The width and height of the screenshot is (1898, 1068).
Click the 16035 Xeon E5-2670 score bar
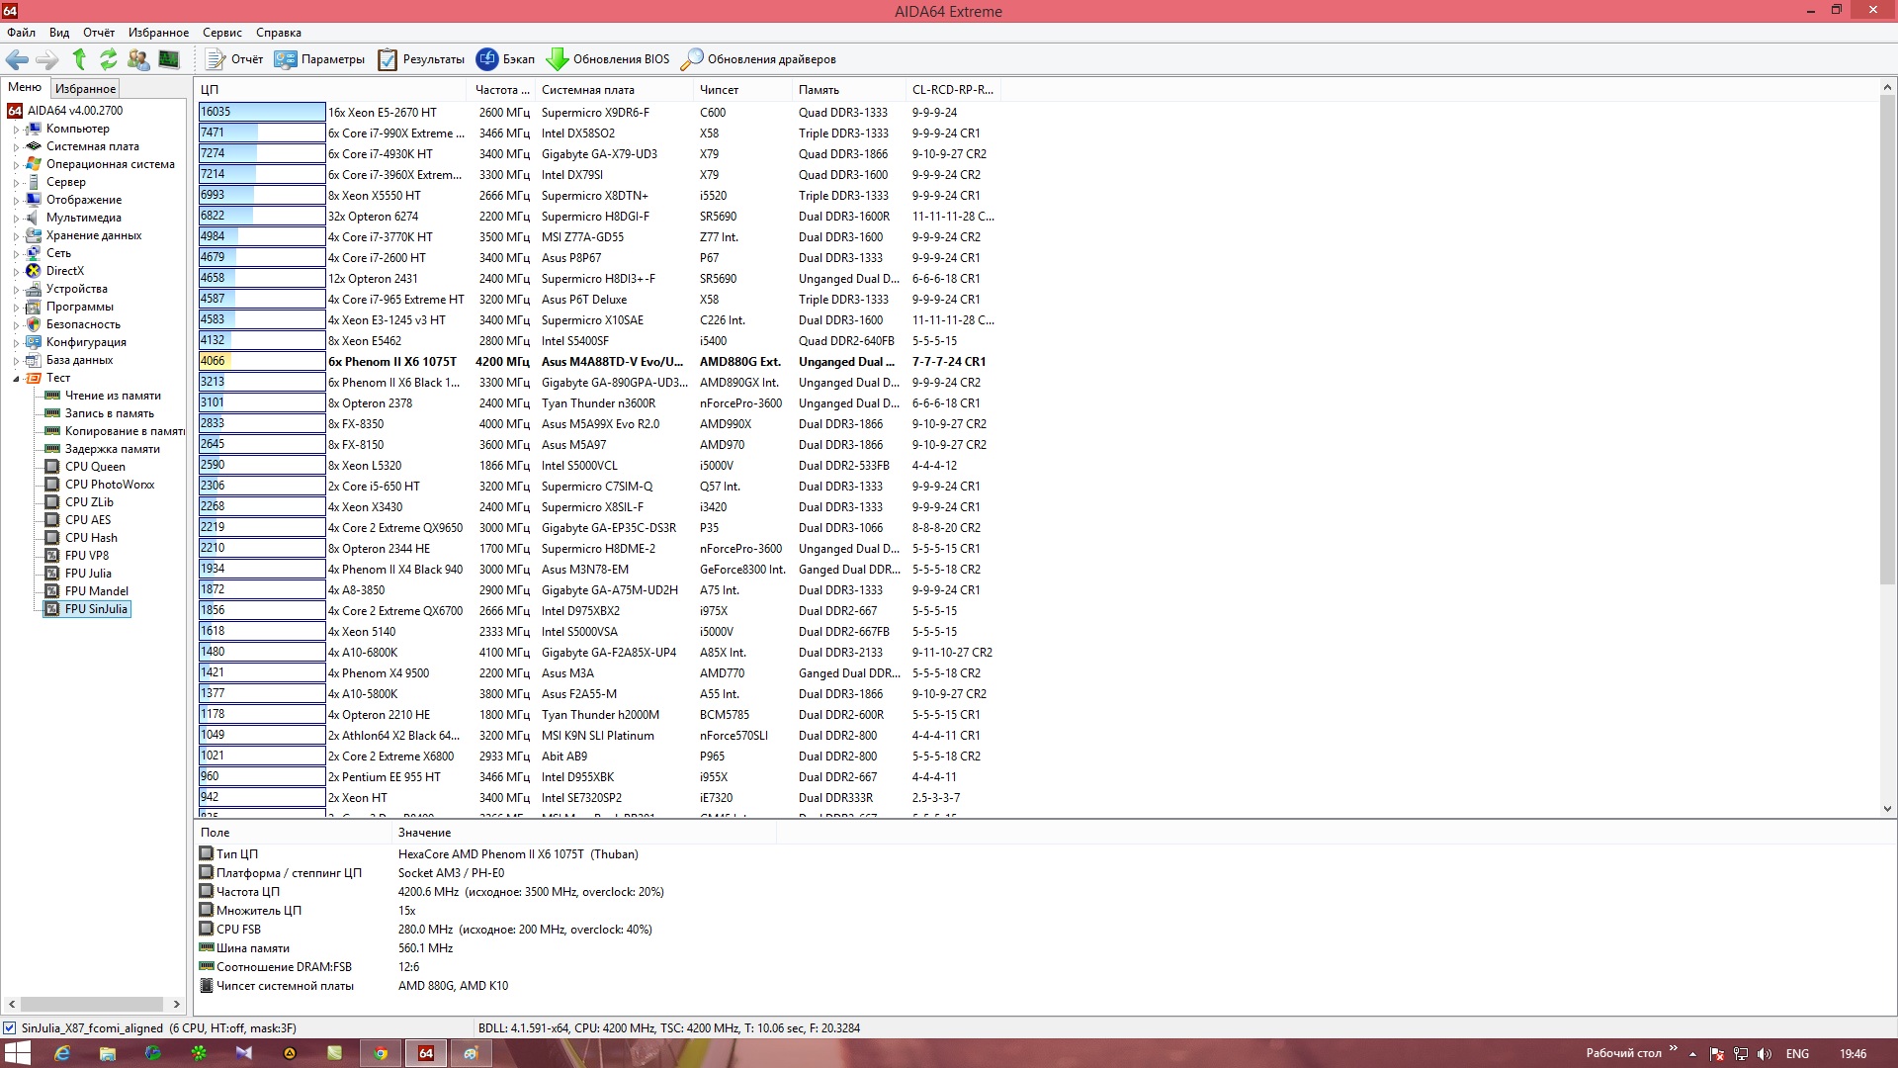pos(262,112)
